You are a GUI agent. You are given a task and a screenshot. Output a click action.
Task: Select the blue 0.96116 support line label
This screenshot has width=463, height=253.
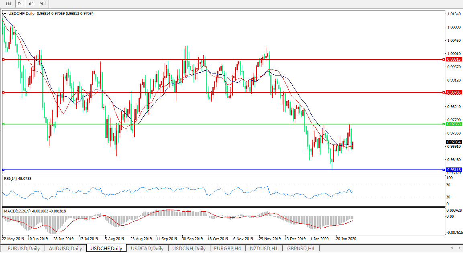454,170
